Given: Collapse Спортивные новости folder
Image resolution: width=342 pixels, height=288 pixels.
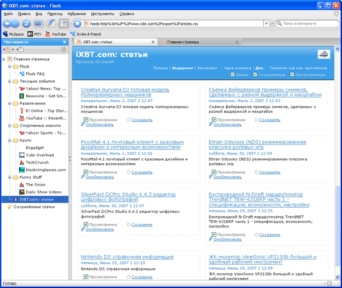Looking at the screenshot, I should point(10,126).
